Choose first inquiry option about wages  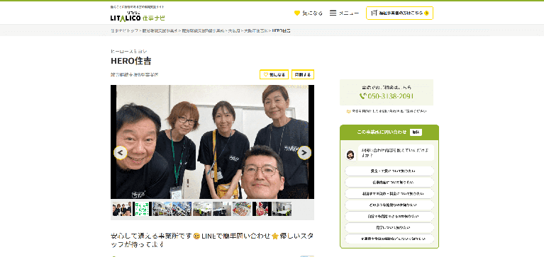(389, 171)
